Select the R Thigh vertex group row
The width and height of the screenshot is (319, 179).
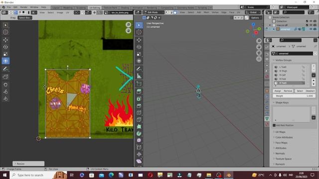point(289,71)
